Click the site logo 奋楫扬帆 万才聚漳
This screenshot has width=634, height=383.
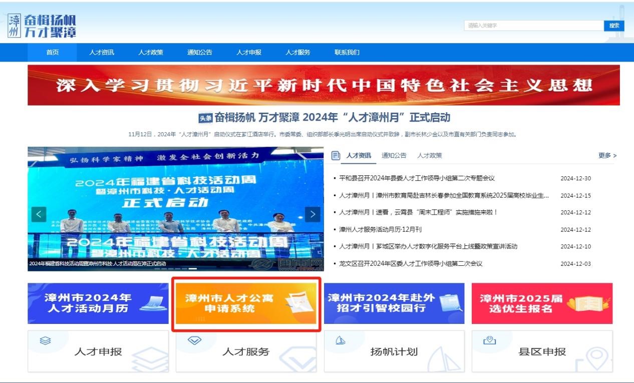click(x=43, y=26)
